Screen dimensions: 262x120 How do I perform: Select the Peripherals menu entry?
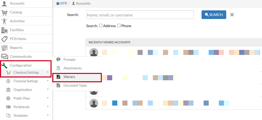26,107
